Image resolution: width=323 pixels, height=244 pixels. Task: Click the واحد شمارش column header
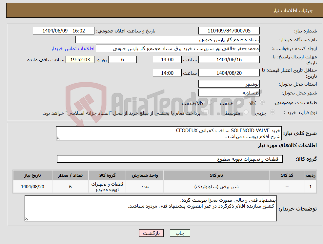pyautogui.click(x=145, y=175)
